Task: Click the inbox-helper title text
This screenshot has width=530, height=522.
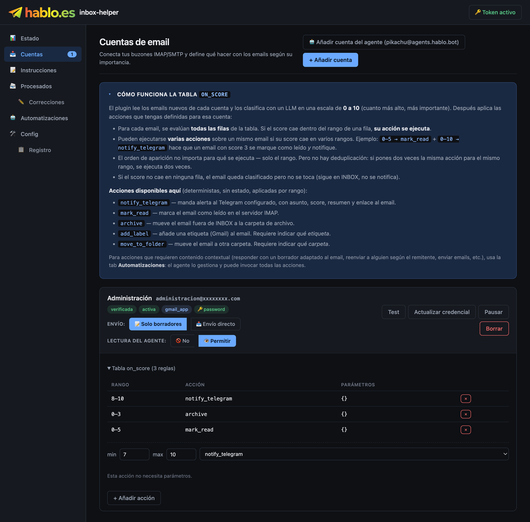Action: (x=99, y=12)
